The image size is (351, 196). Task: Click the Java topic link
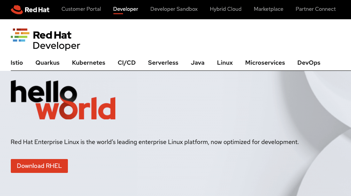[197, 62]
